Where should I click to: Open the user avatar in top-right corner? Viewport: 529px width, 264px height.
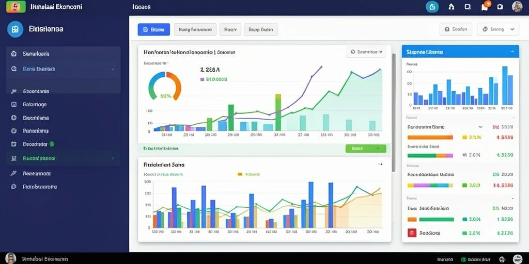click(517, 6)
